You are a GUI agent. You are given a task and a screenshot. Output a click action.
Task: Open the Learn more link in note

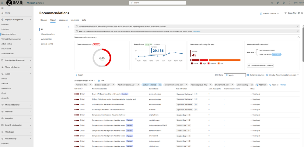(197, 31)
